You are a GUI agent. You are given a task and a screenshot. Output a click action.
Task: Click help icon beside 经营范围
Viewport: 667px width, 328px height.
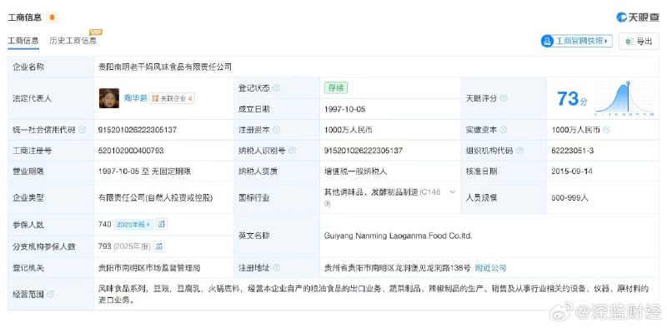51,294
